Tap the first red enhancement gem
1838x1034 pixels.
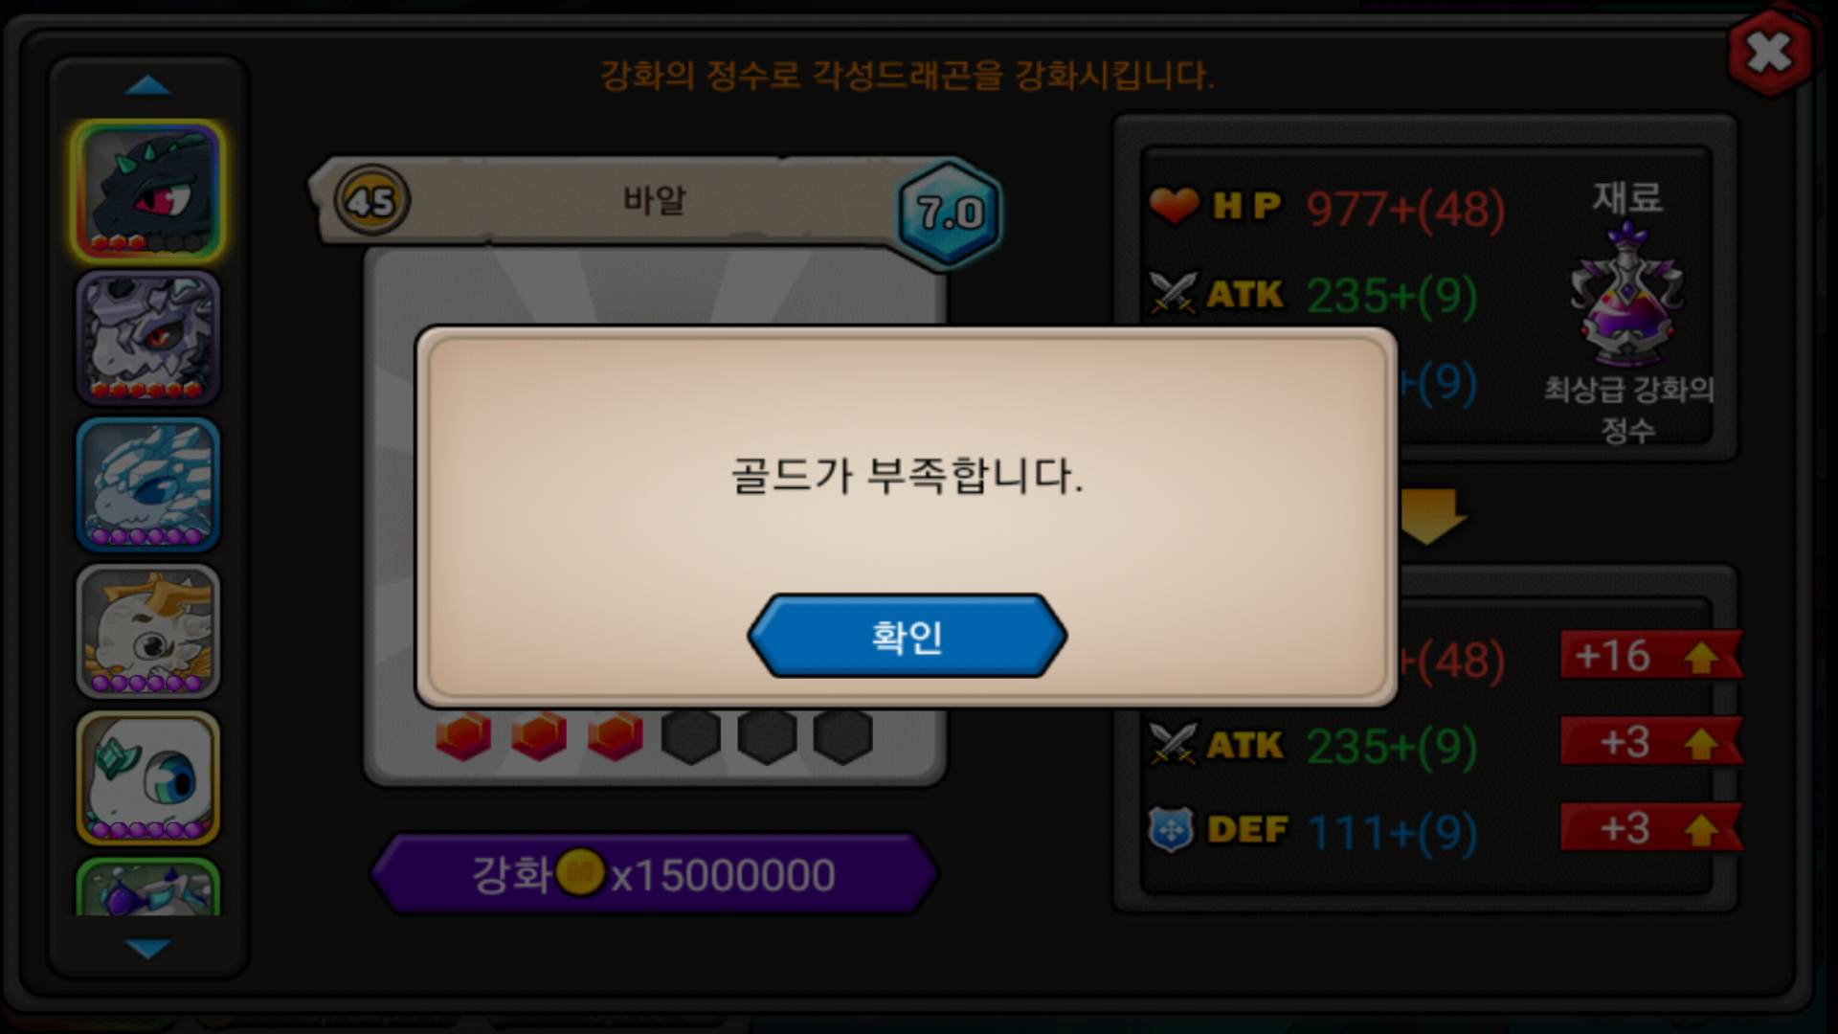click(x=463, y=736)
